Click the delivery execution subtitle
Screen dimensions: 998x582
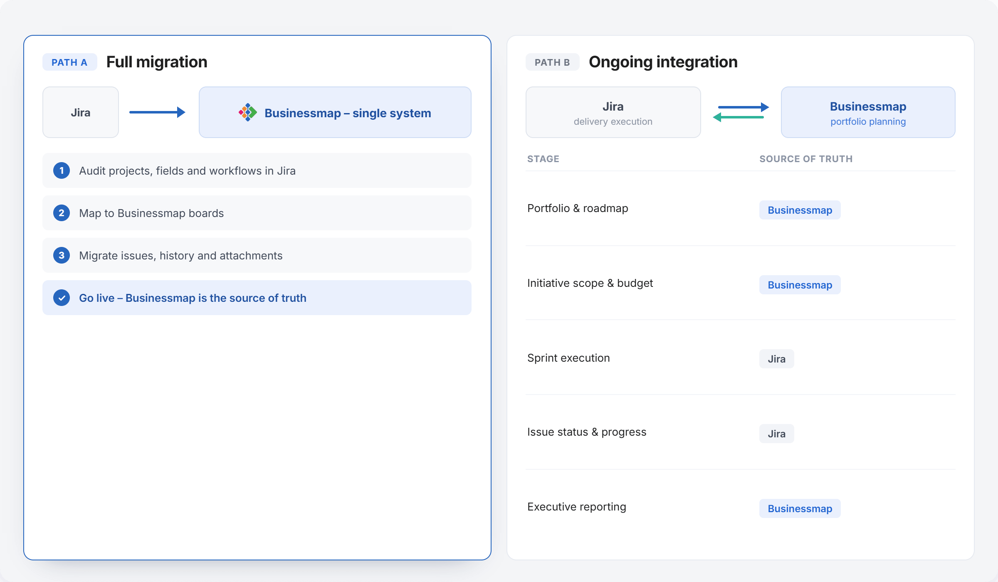[x=613, y=121]
